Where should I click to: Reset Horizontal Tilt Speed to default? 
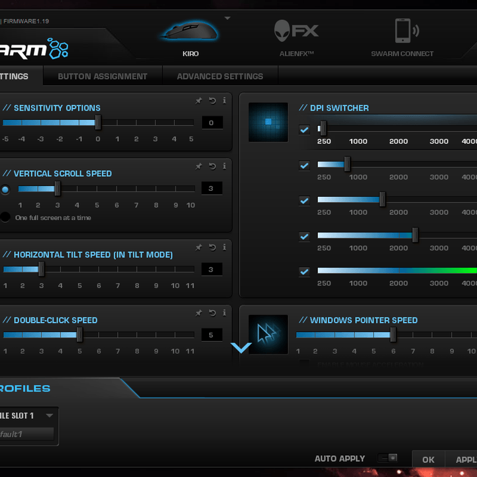coord(213,248)
